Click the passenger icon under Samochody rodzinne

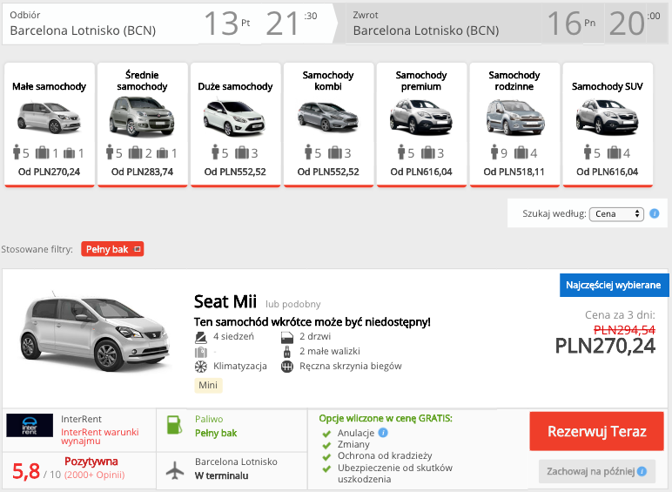494,152
